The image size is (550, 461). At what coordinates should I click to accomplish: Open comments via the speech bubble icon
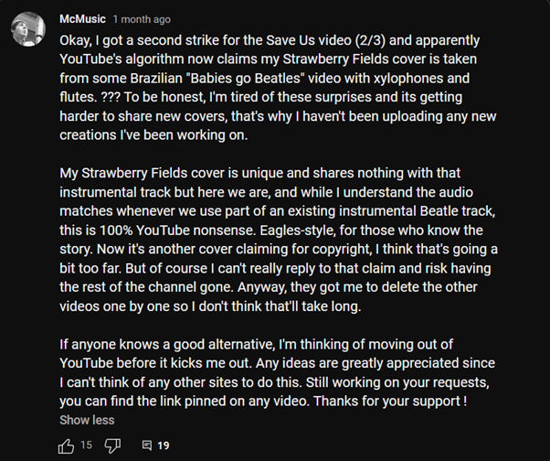[x=146, y=445]
